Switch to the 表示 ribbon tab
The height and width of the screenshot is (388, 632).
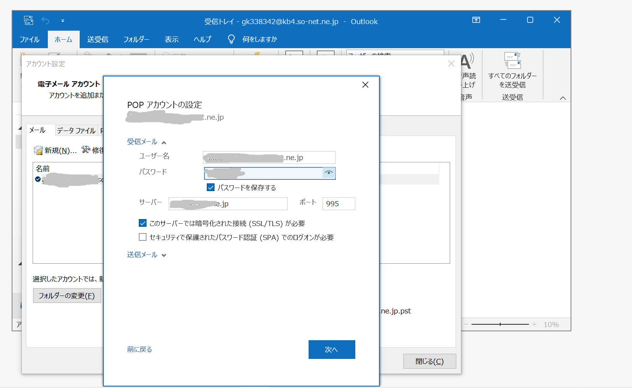(x=171, y=39)
